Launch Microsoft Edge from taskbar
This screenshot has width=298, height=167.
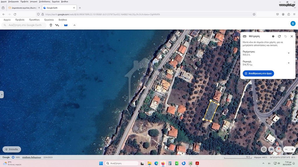[156, 163]
